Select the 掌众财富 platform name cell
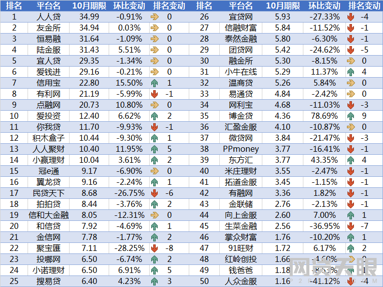 tap(241, 237)
